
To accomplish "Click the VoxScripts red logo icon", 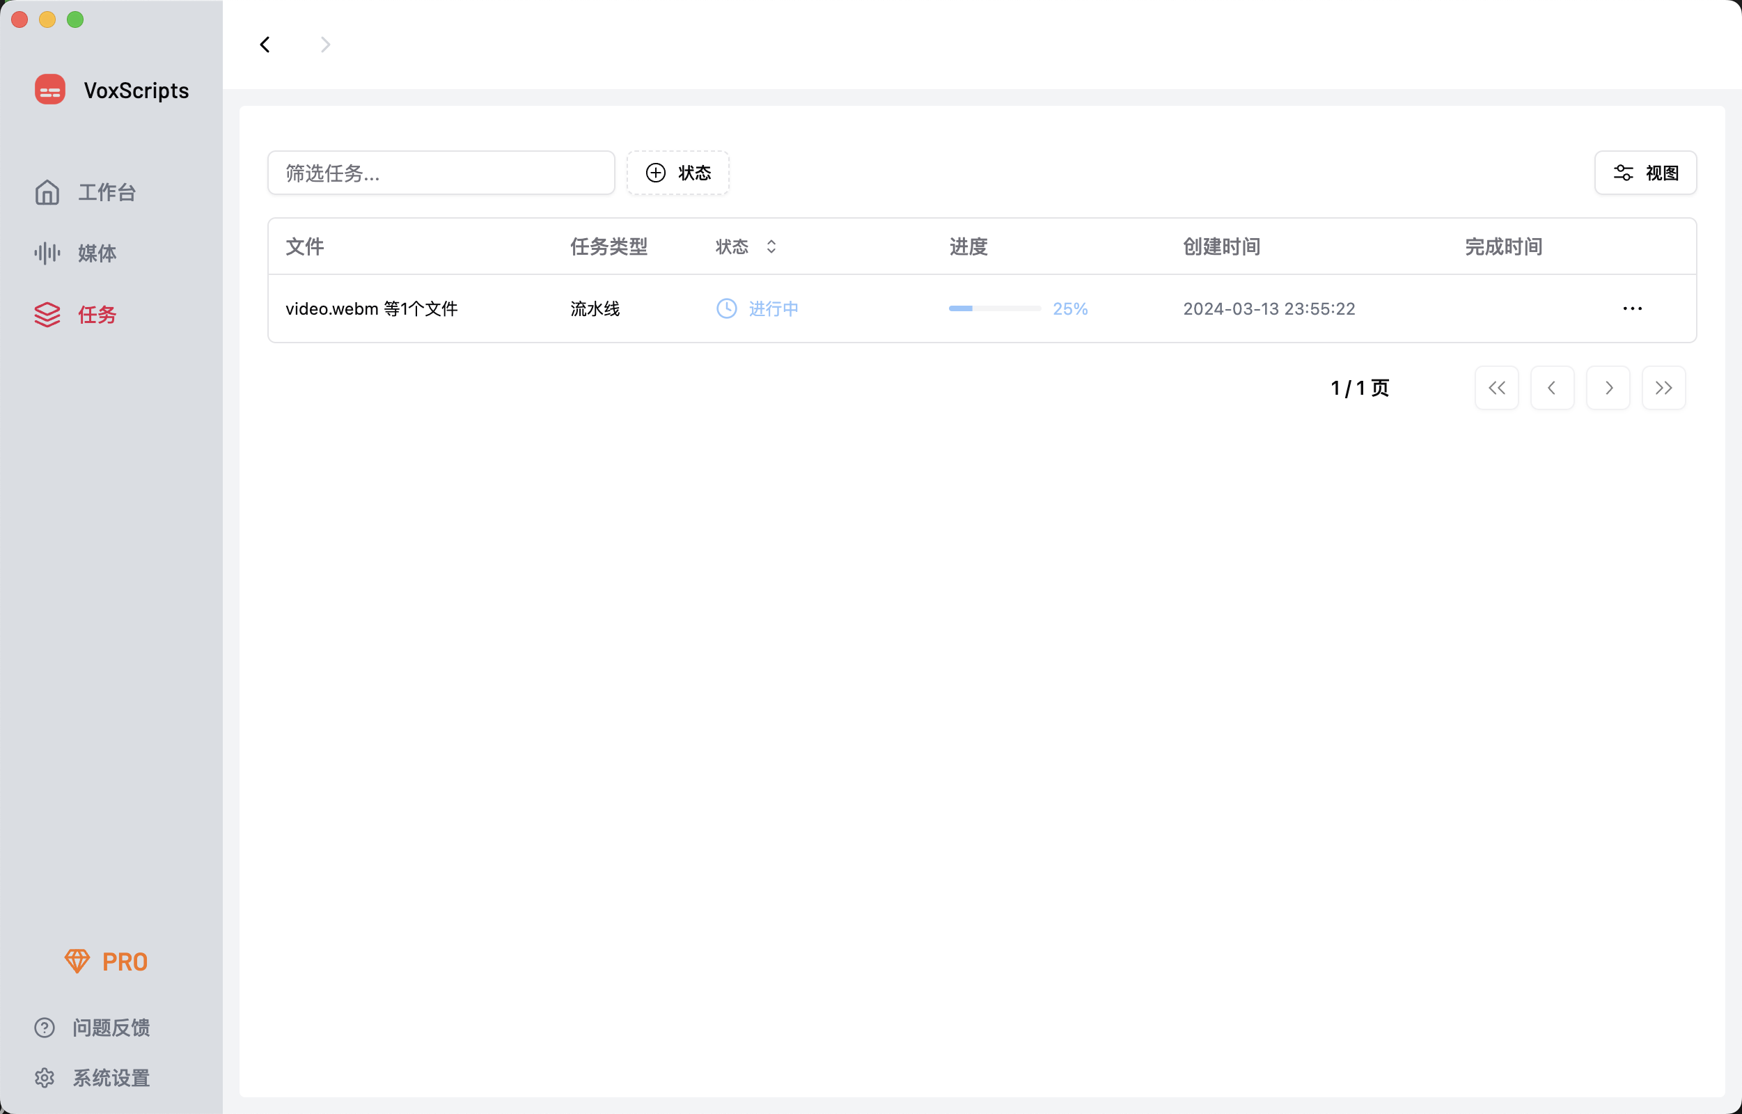I will point(50,90).
